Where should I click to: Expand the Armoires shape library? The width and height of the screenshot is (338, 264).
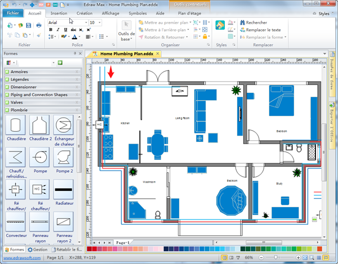[x=43, y=71]
